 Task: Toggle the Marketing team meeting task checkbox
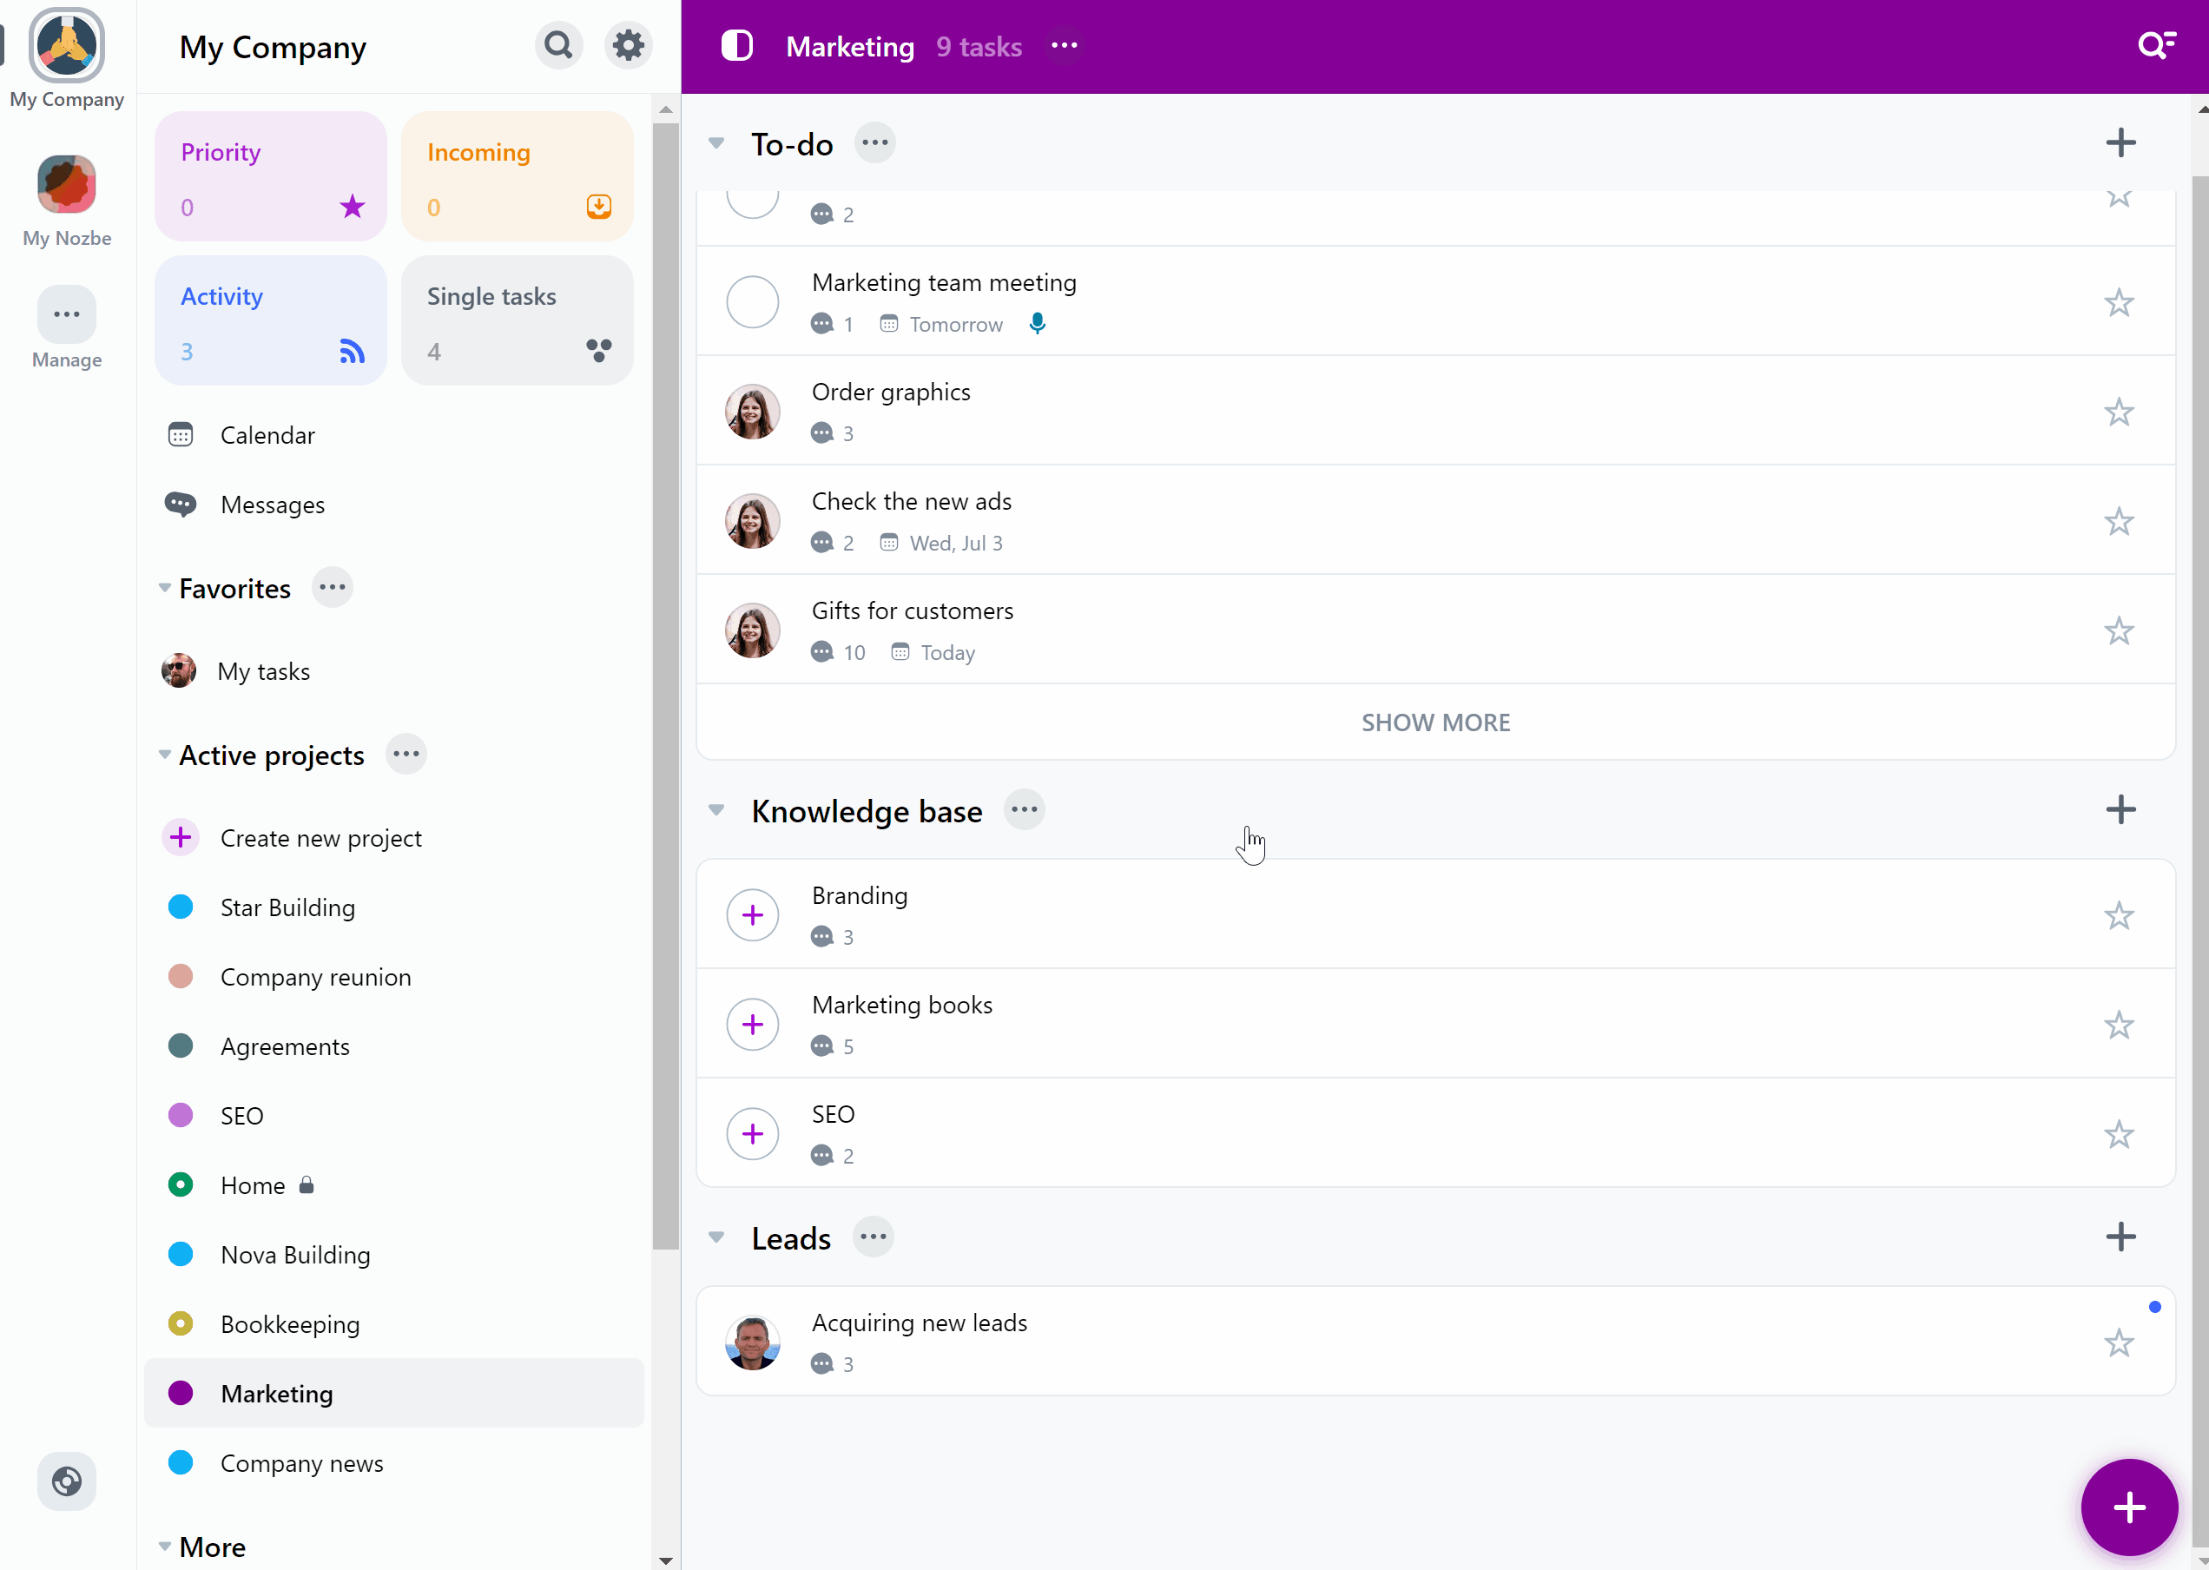753,300
